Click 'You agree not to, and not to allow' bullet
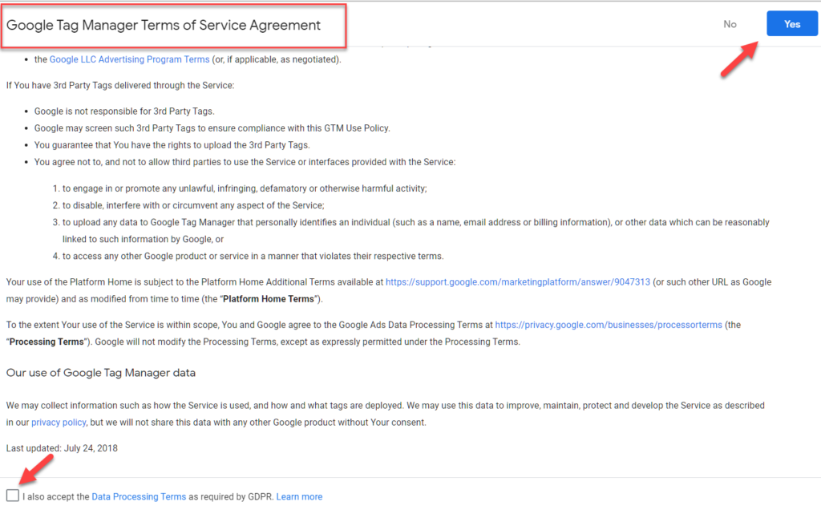Viewport: 821px width, 510px height. (x=245, y=162)
